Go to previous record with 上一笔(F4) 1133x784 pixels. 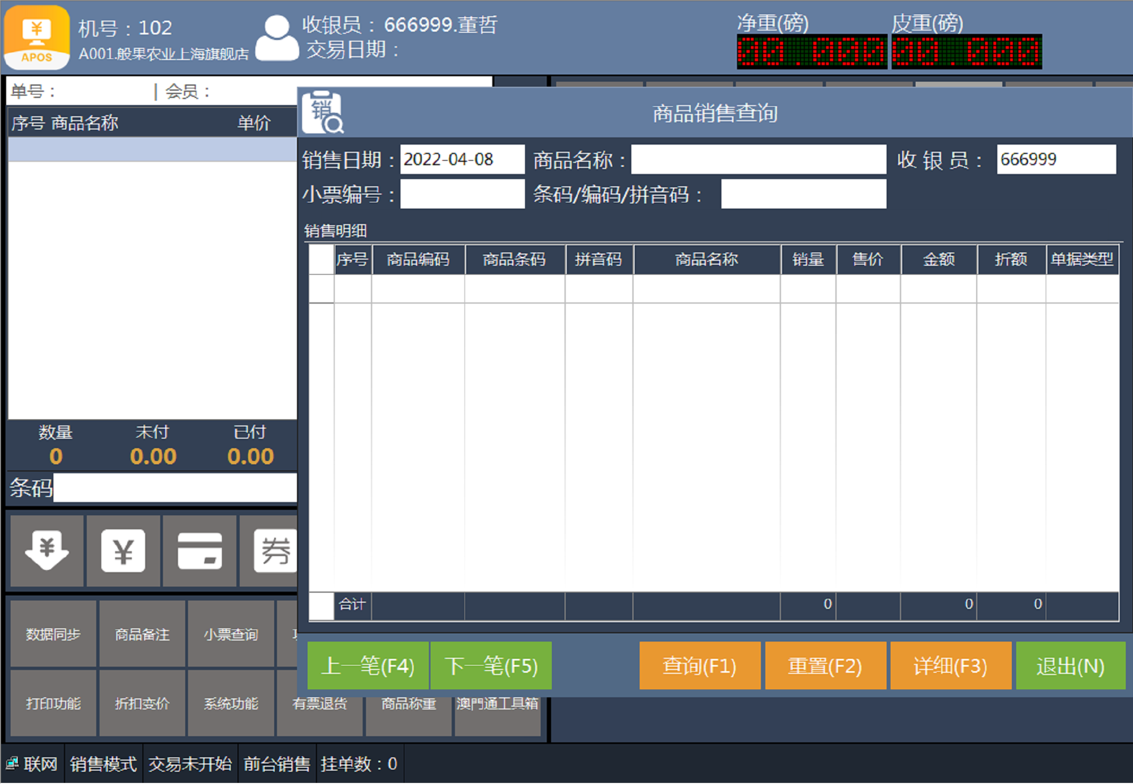[368, 666]
